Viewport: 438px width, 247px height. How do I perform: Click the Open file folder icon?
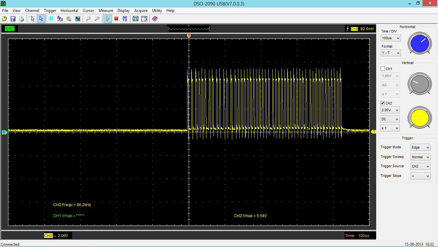(5, 19)
